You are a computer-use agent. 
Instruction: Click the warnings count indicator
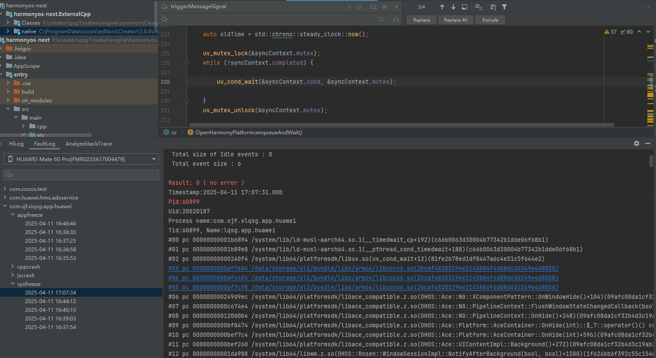(x=610, y=32)
